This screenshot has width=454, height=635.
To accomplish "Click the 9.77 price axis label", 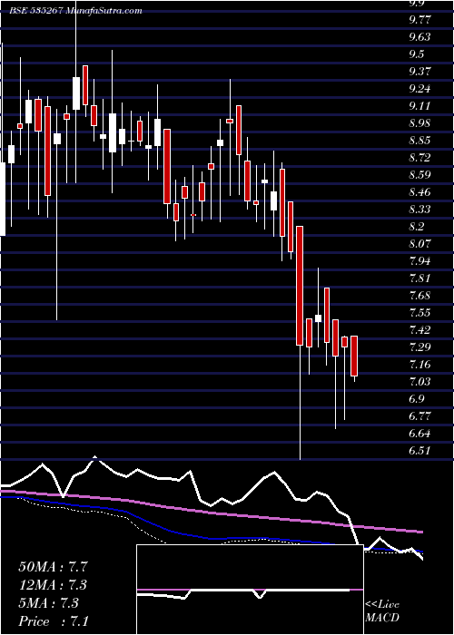I will tap(419, 20).
